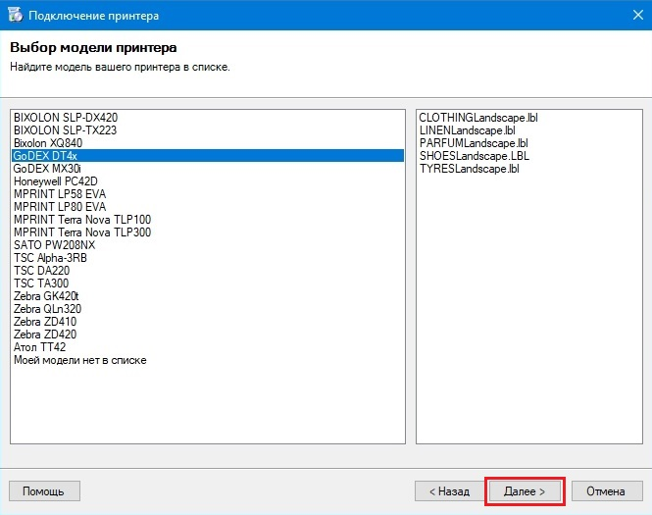Go back with the Назад button

coord(449,491)
